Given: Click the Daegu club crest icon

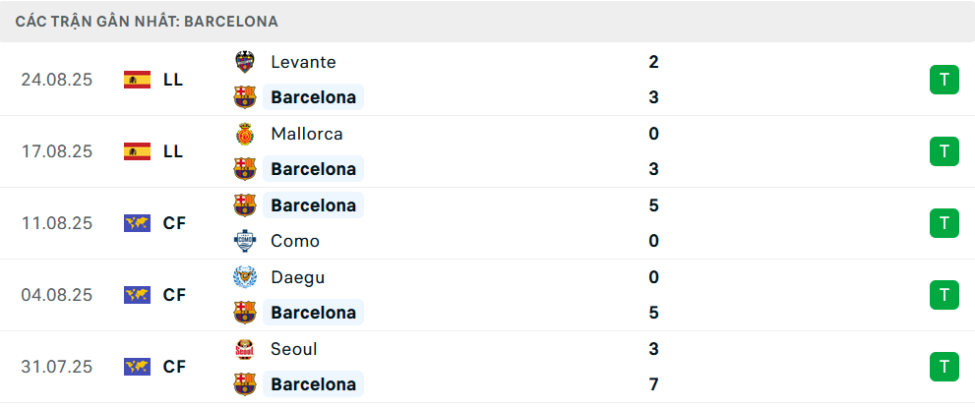Looking at the screenshot, I should coord(244,277).
